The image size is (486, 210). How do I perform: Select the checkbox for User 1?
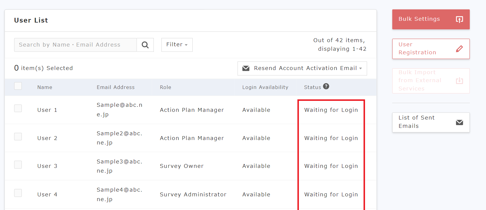coord(18,108)
